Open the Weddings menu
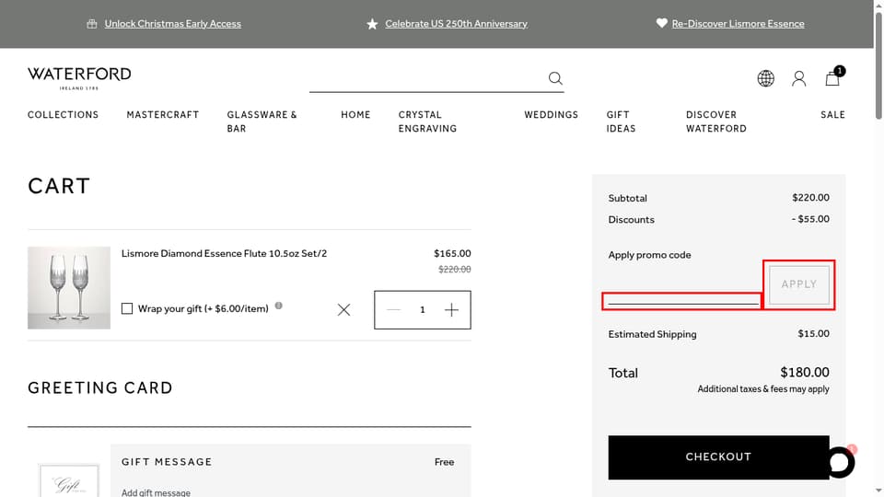Screen dimensions: 884x497 click(552, 115)
